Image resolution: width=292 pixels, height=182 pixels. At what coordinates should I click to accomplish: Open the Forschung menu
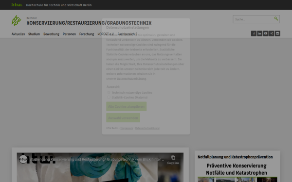click(87, 34)
